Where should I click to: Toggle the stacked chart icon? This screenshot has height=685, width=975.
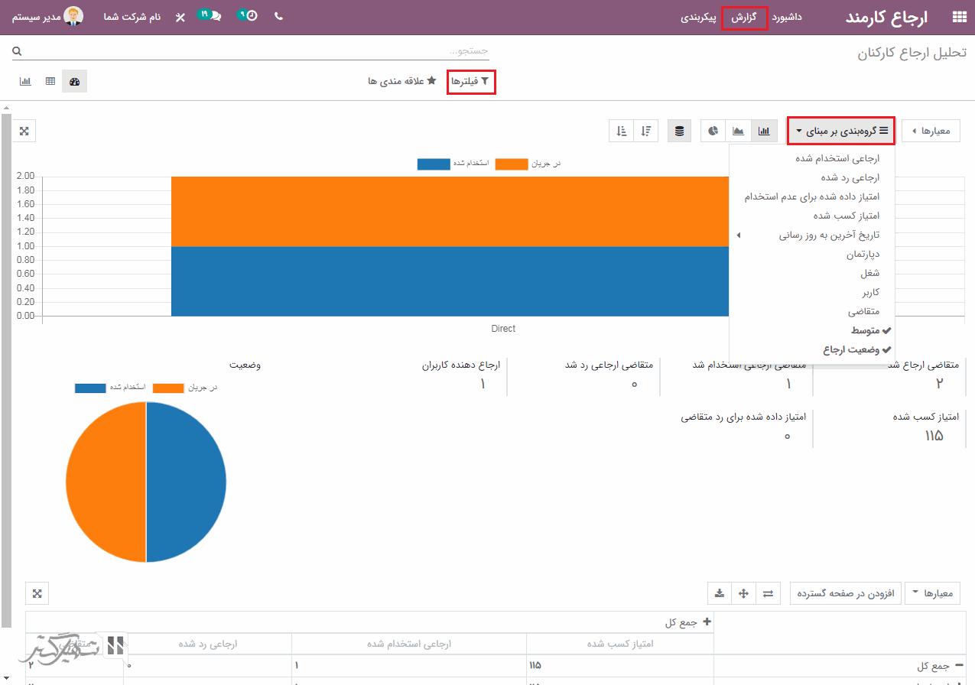pos(679,131)
